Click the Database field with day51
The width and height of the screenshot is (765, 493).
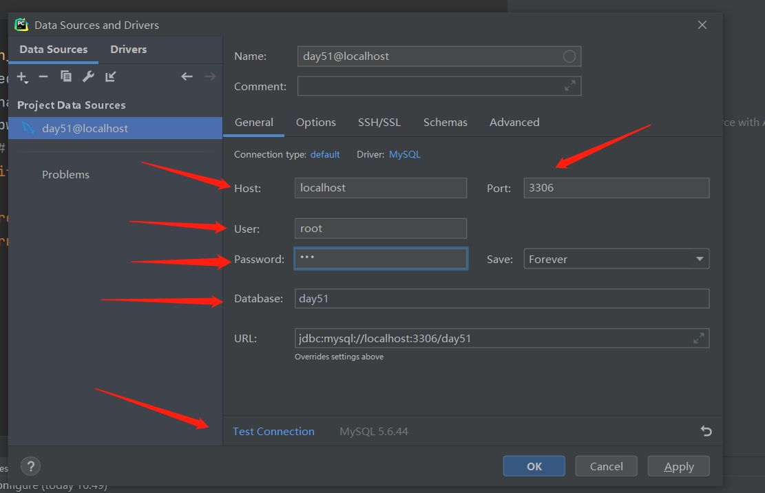(501, 298)
